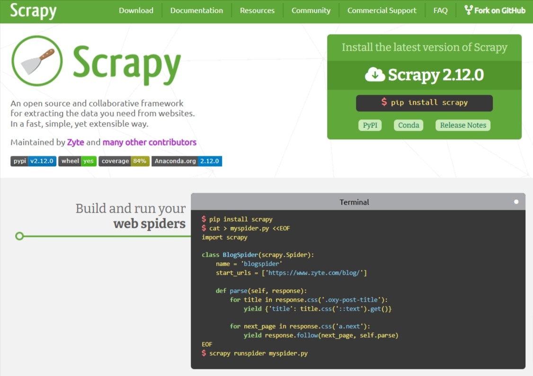Image resolution: width=533 pixels, height=376 pixels.
Task: Click the "scrapy runspider myspider.py" line
Action: pos(255,353)
